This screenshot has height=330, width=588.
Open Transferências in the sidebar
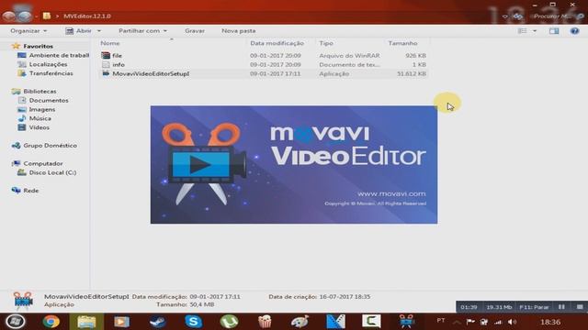click(x=51, y=73)
